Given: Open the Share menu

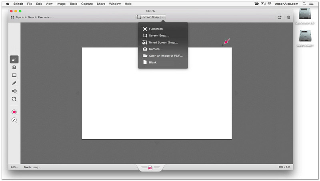Looking at the screenshot, I should coord(101,4).
